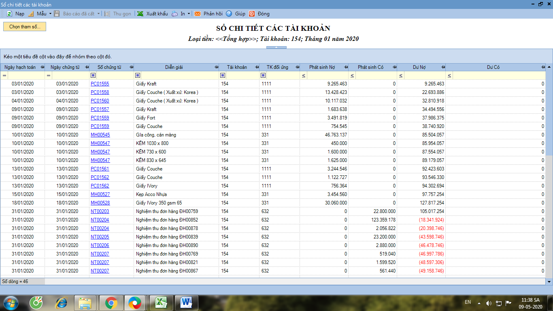
Task: Click the In printer icon
Action: coord(174,14)
